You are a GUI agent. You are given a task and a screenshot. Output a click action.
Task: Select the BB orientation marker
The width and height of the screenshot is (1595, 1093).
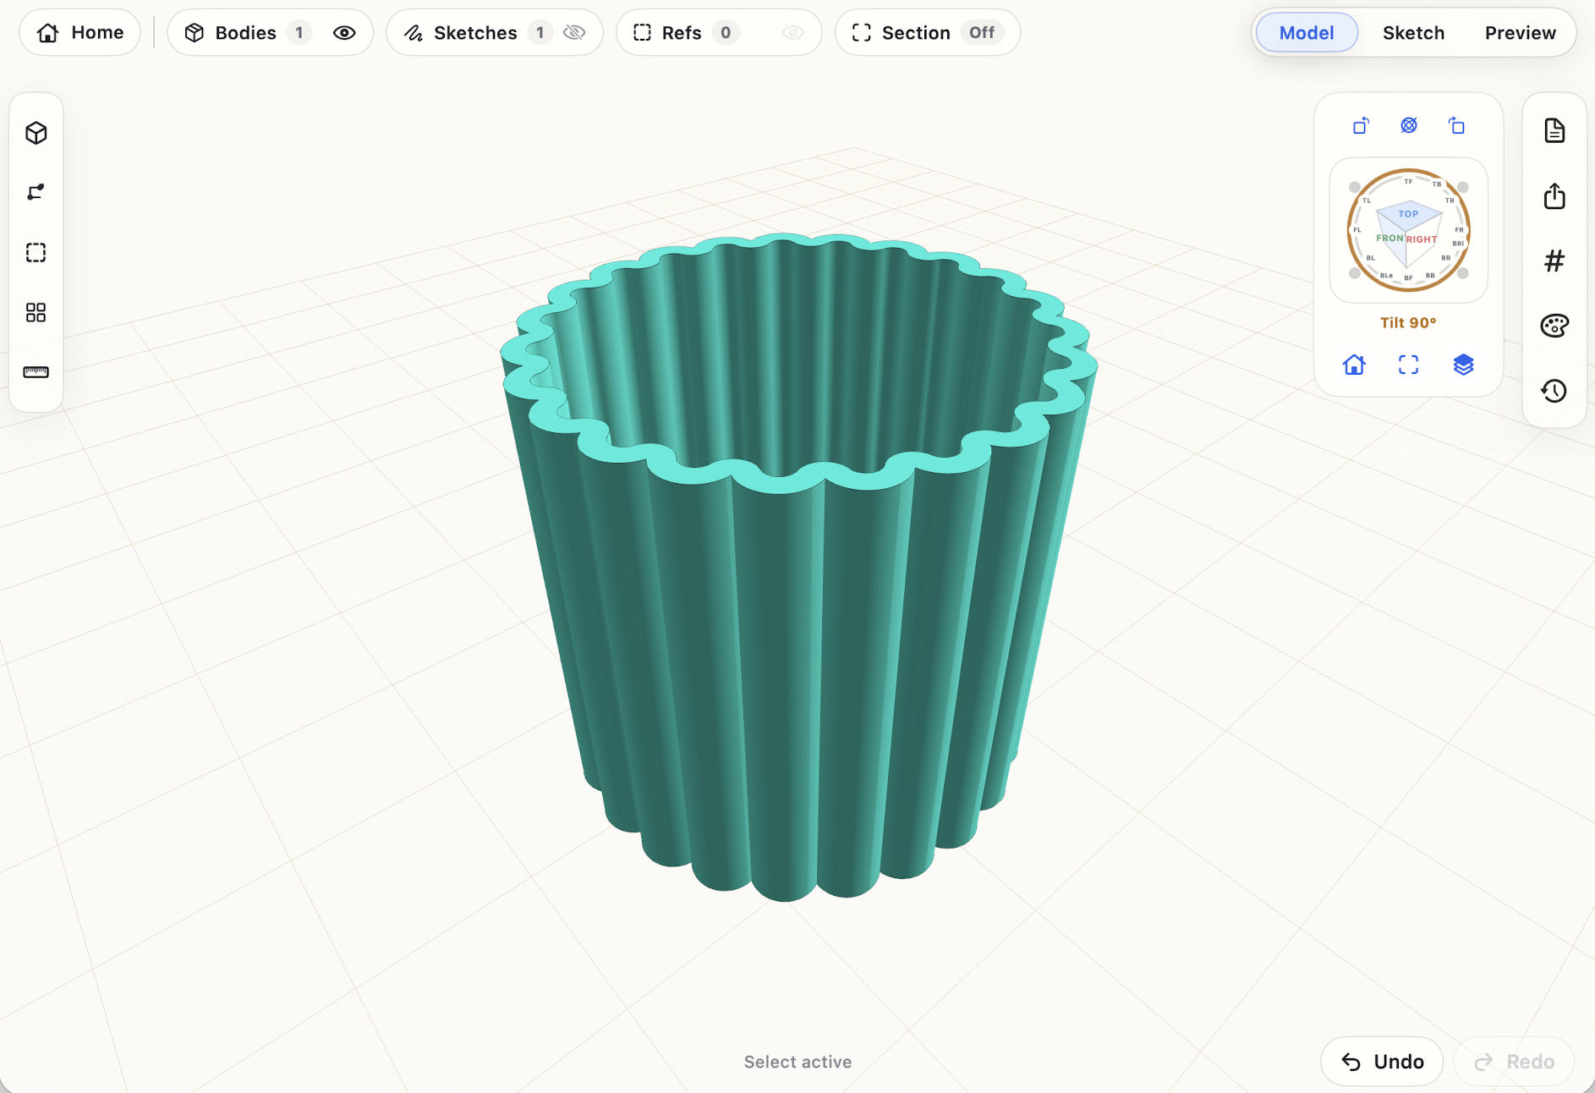coord(1430,275)
